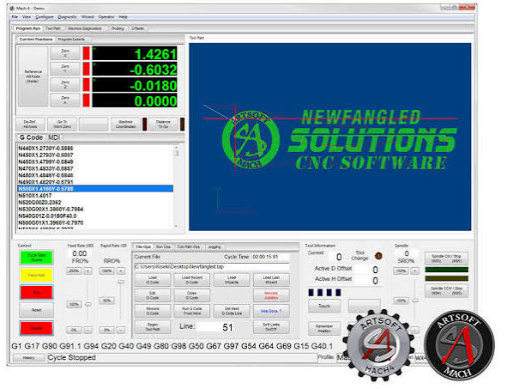Open the Run Ops tab
The height and width of the screenshot is (389, 507).
(x=163, y=247)
